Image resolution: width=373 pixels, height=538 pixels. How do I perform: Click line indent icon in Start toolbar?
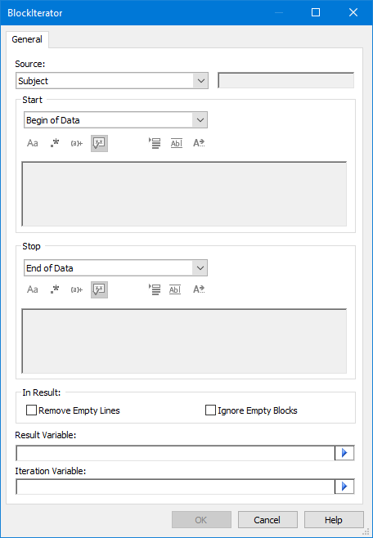(155, 143)
